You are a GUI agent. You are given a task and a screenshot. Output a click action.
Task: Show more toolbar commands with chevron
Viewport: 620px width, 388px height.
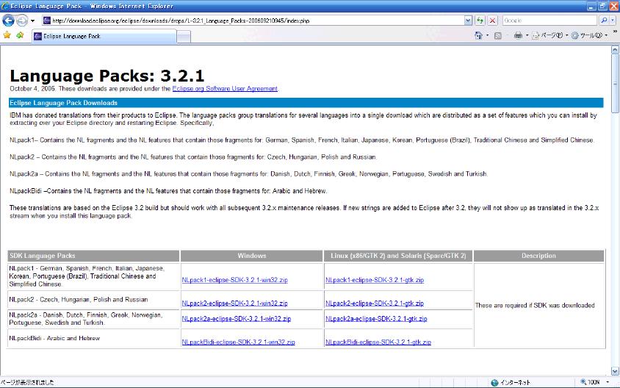pos(615,32)
